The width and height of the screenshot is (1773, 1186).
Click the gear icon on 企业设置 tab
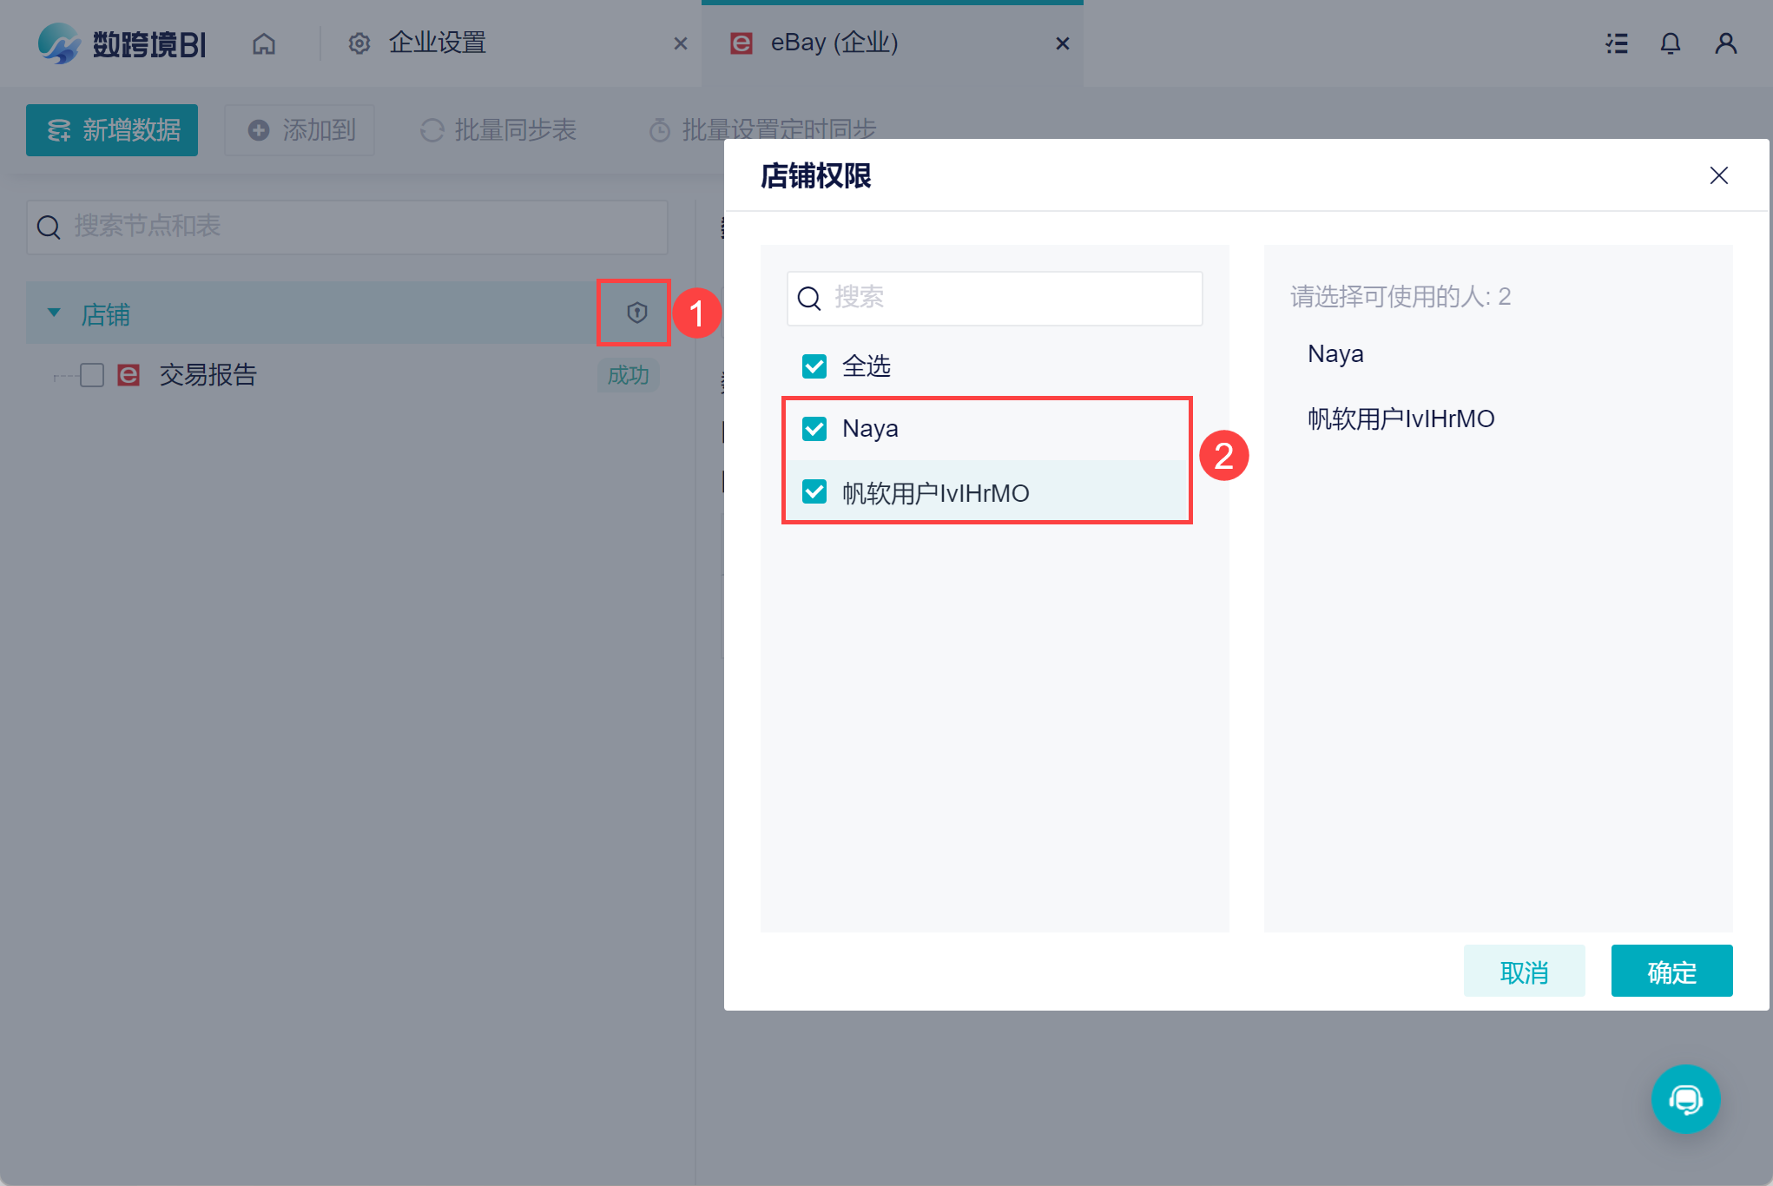point(359,43)
